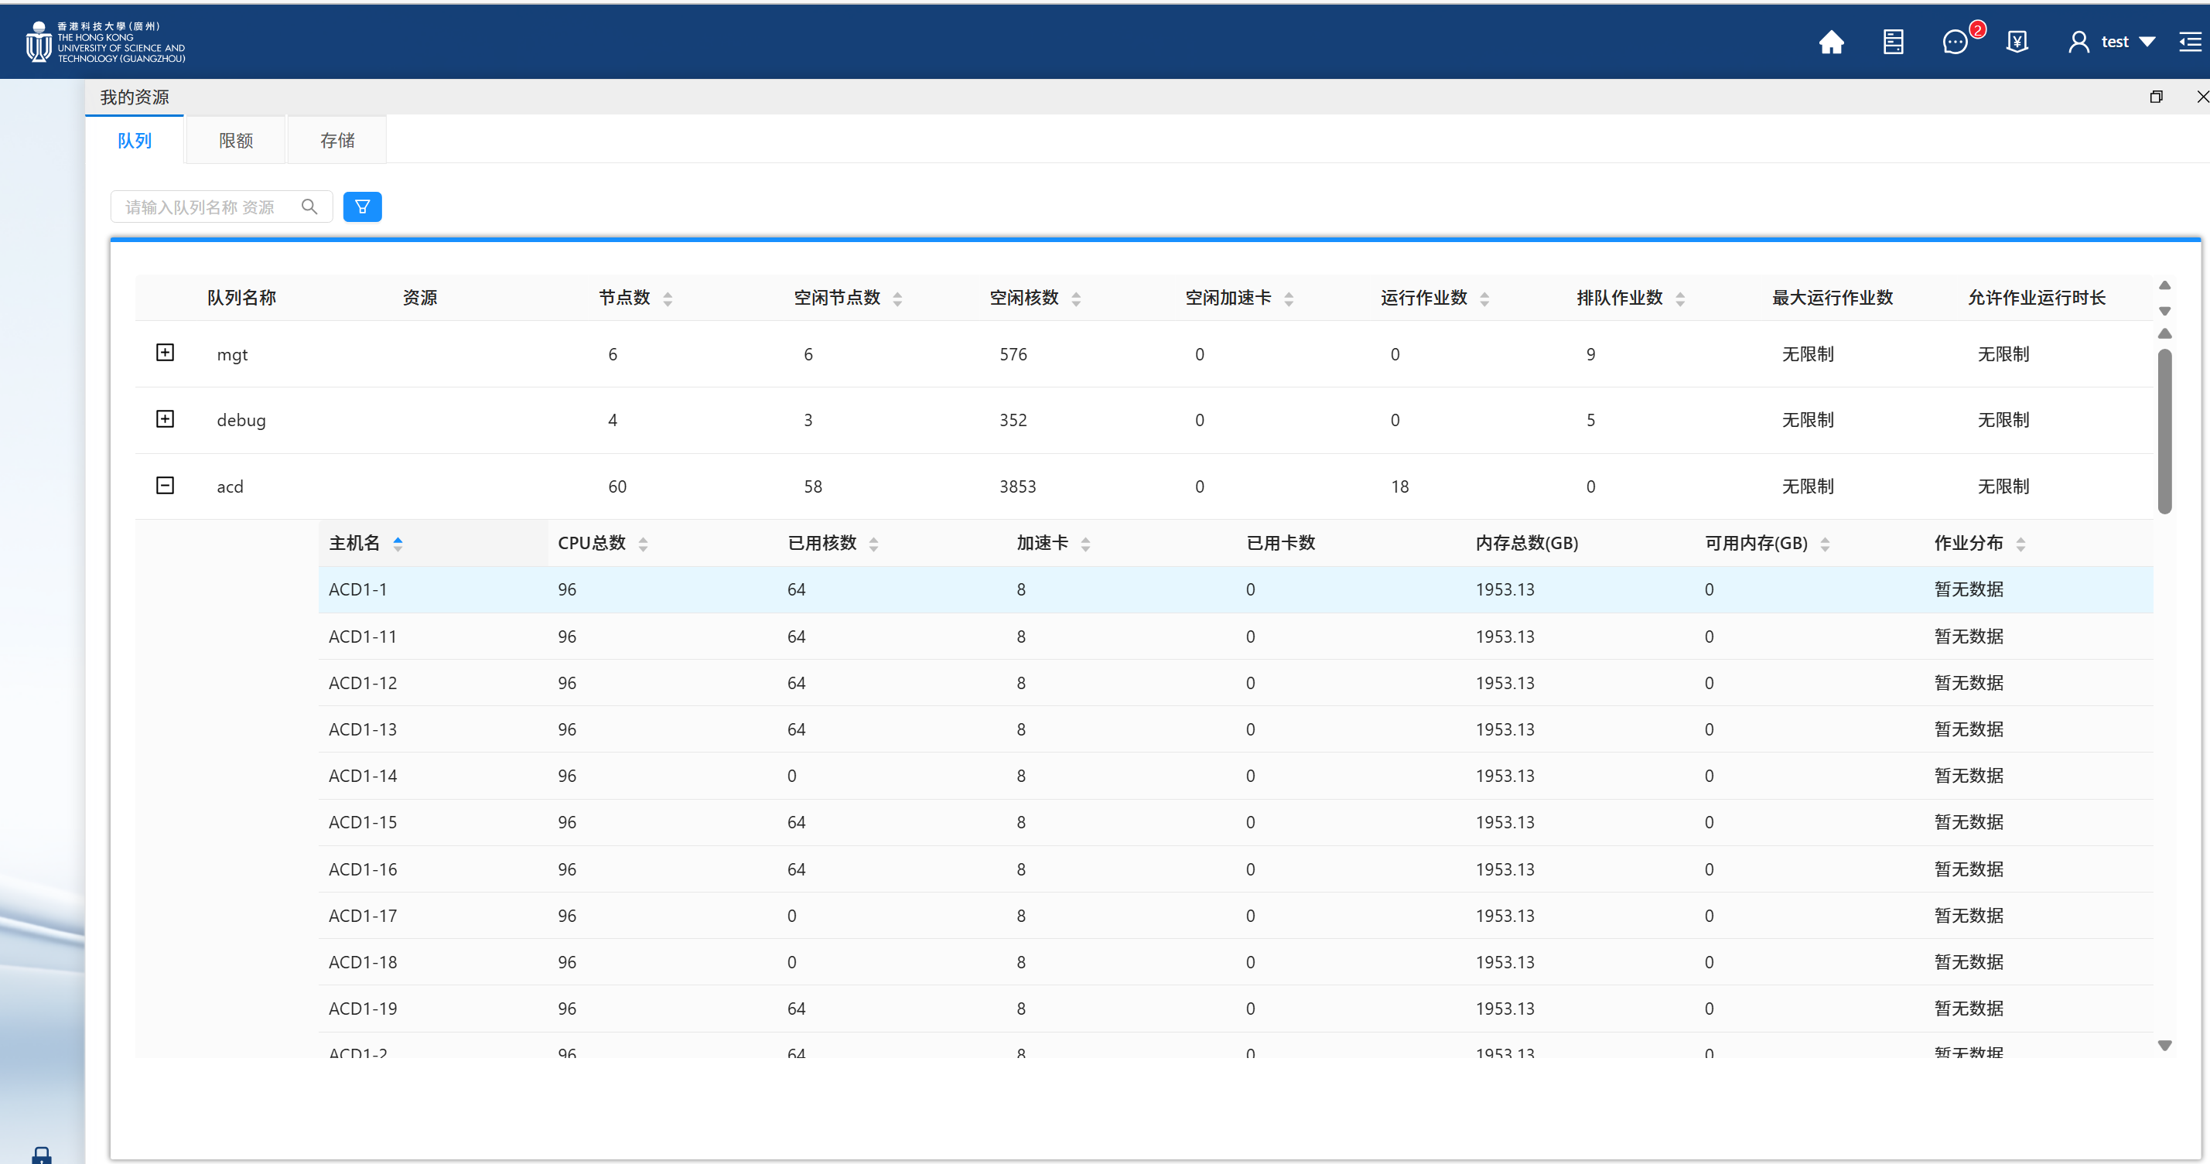Sort by 空闲节点数 column
The height and width of the screenshot is (1164, 2210).
click(x=897, y=299)
